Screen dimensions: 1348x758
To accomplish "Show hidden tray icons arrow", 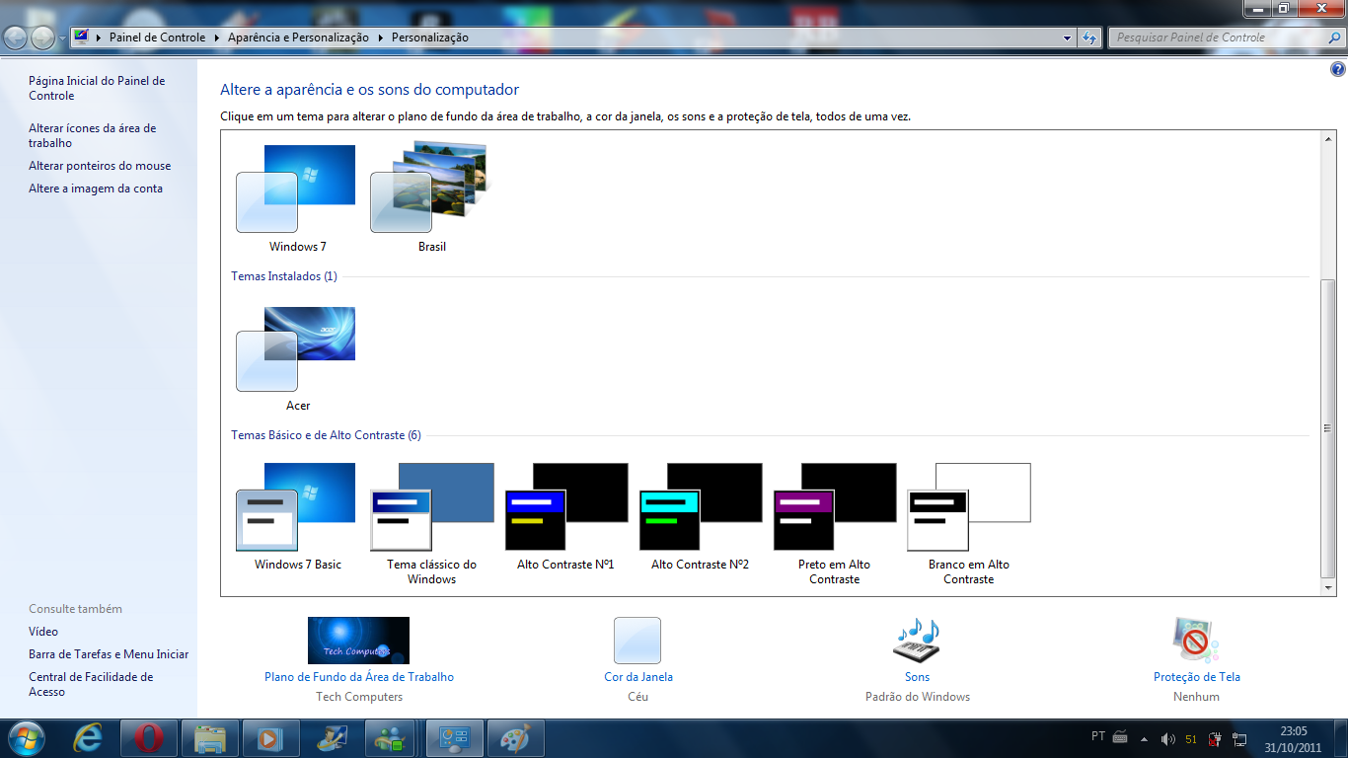I will [x=1145, y=739].
